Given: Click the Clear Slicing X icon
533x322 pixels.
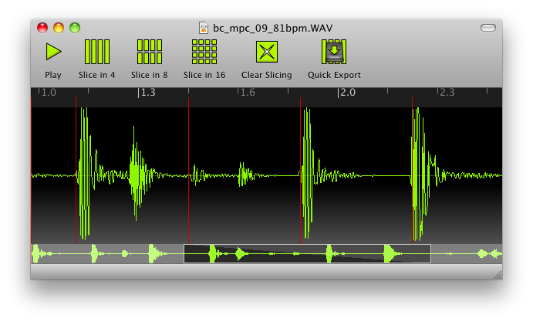Looking at the screenshot, I should [267, 52].
